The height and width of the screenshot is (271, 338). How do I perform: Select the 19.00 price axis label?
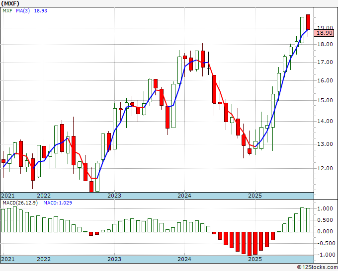pos(325,28)
